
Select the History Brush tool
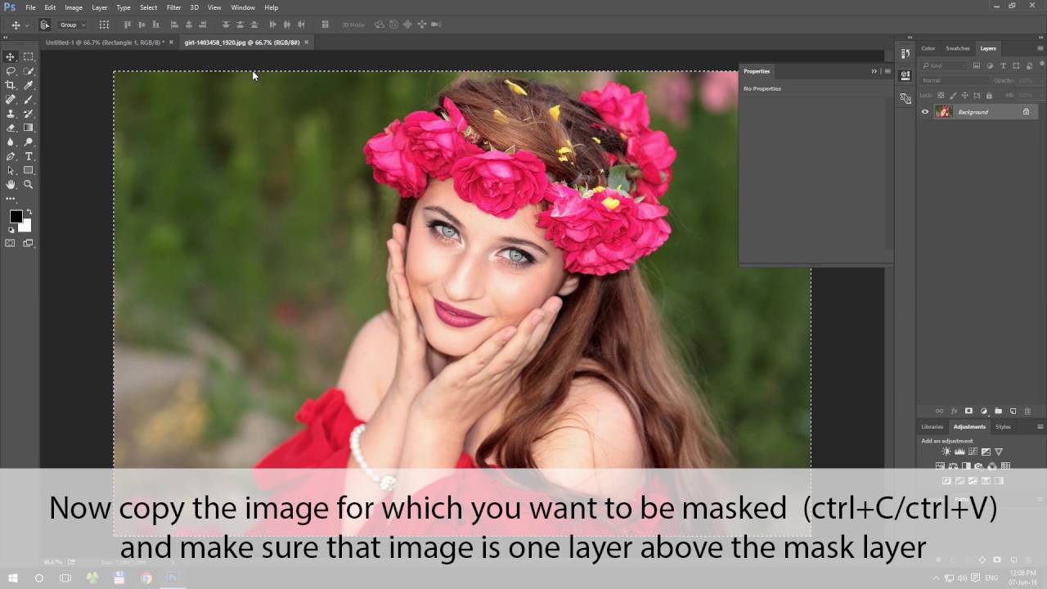[x=29, y=114]
